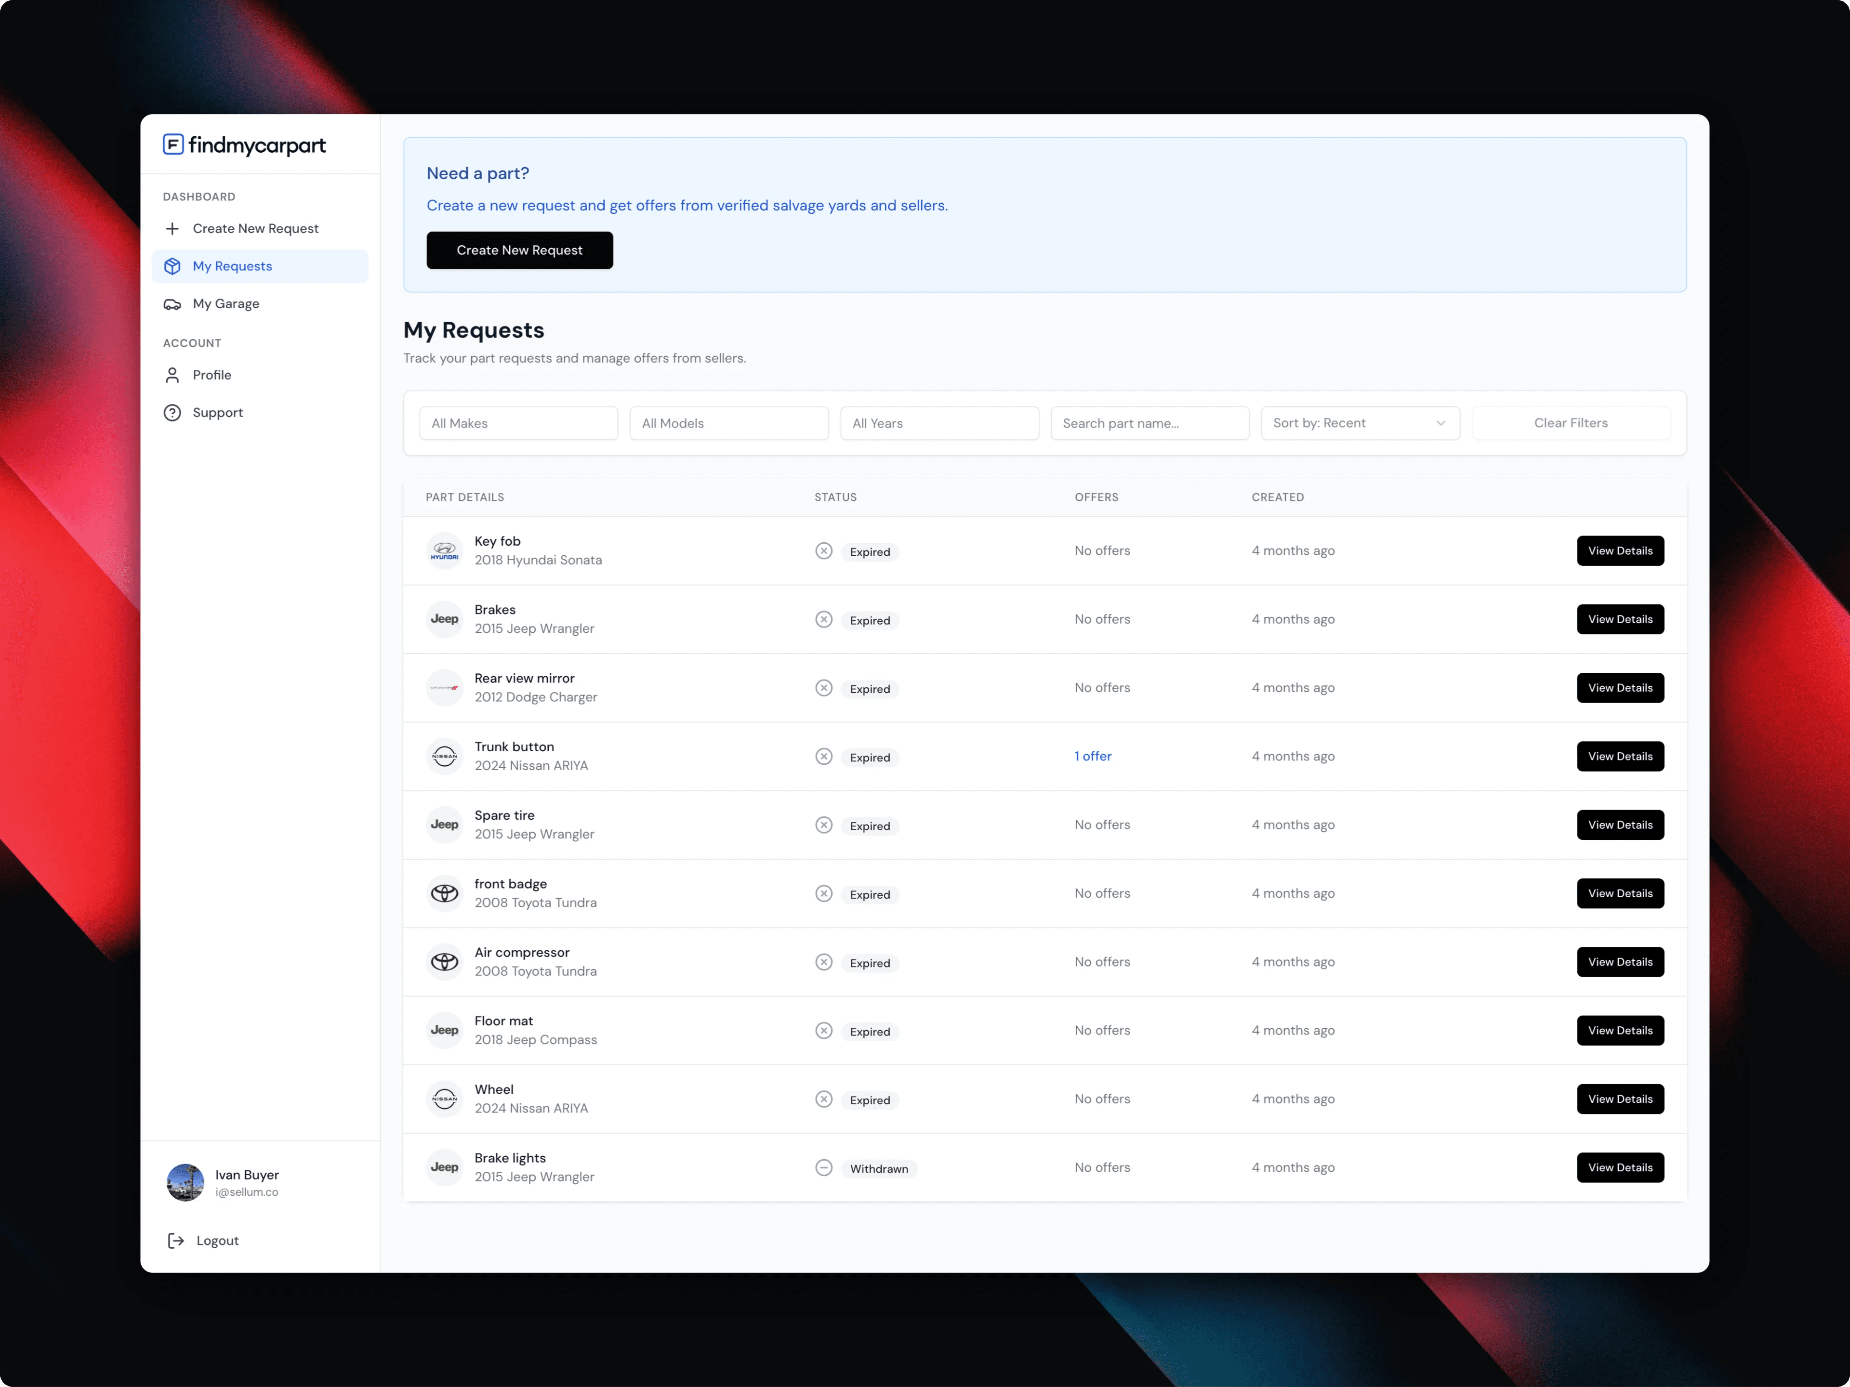Click the My Garage car icon
The image size is (1850, 1387).
click(x=172, y=303)
